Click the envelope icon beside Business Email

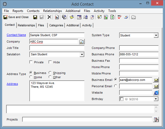click(156, 80)
